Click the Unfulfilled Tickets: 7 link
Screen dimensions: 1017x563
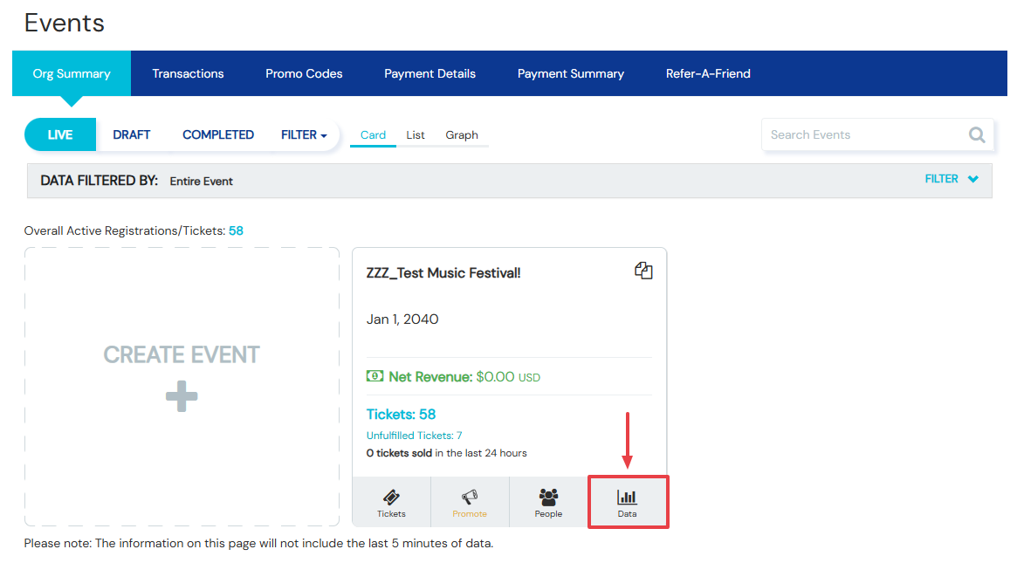pyautogui.click(x=414, y=436)
